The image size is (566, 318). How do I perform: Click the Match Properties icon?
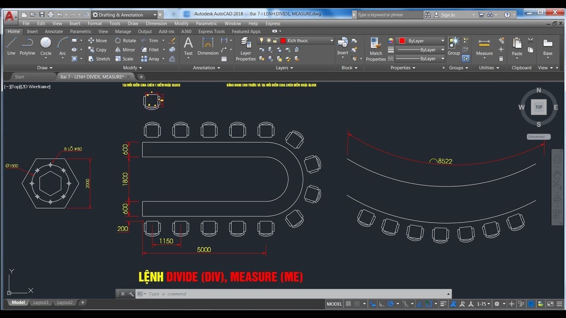click(x=376, y=49)
